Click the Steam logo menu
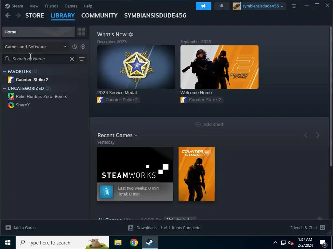Screen dimensions: 333x249 tap(14, 6)
